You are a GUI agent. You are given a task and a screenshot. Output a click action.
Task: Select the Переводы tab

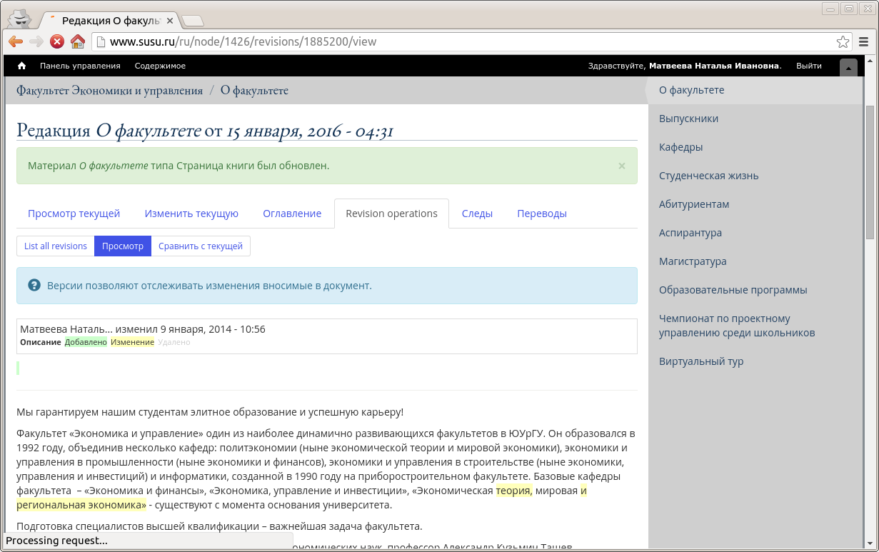point(542,214)
